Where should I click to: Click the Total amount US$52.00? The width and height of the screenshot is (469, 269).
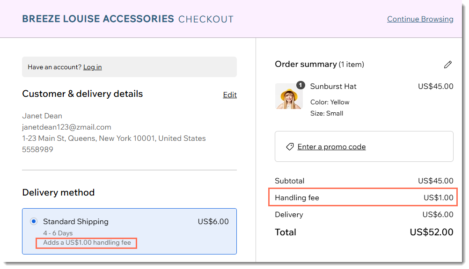tap(431, 232)
